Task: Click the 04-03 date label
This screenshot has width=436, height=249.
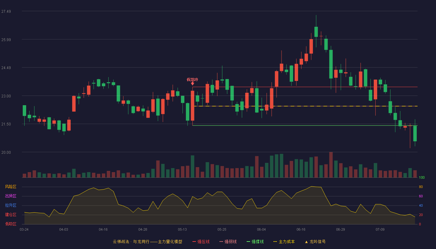Action: (x=64, y=229)
